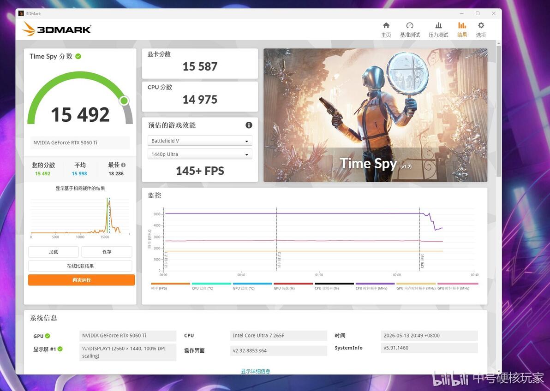This screenshot has width=550, height=391.
Task: Open the 选项 options gear
Action: click(481, 25)
